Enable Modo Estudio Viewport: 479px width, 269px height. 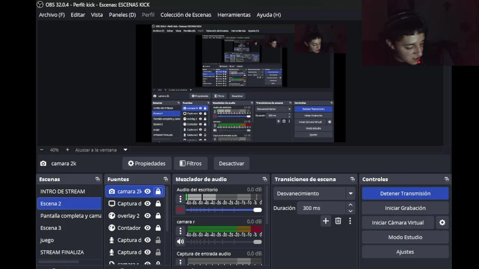pos(405,237)
